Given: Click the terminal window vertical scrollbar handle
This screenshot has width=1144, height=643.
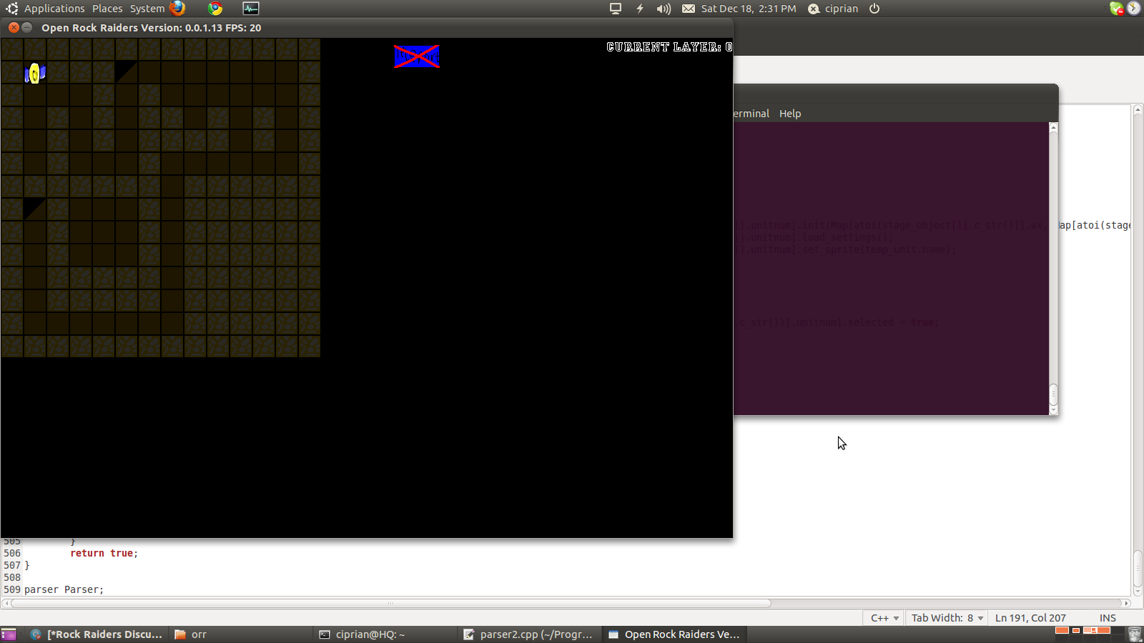Looking at the screenshot, I should pyautogui.click(x=1053, y=394).
